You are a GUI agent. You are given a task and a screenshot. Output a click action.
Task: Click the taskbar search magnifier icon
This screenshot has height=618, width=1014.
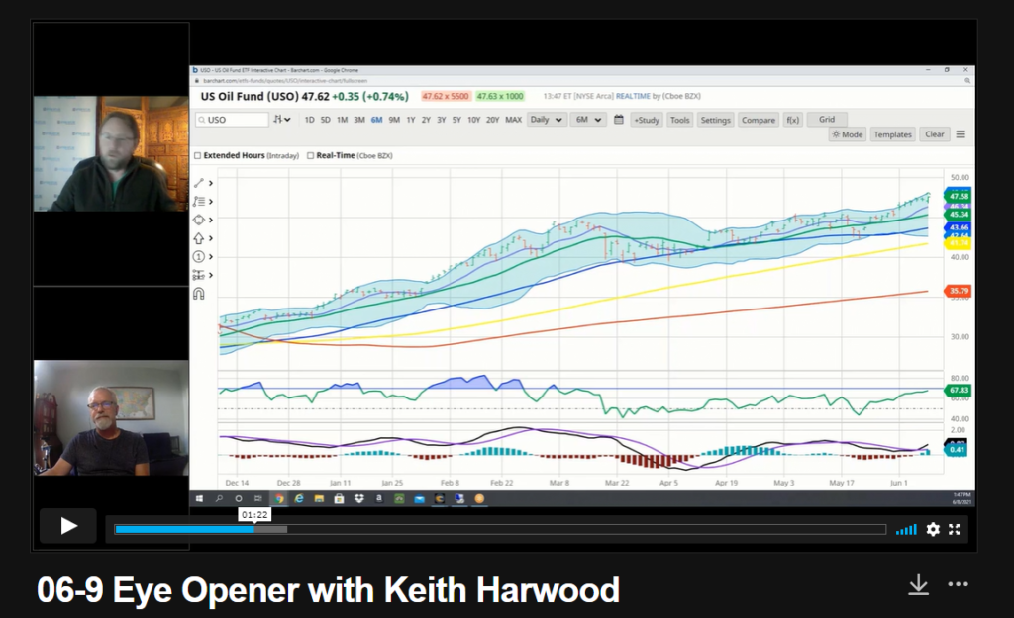click(x=219, y=498)
